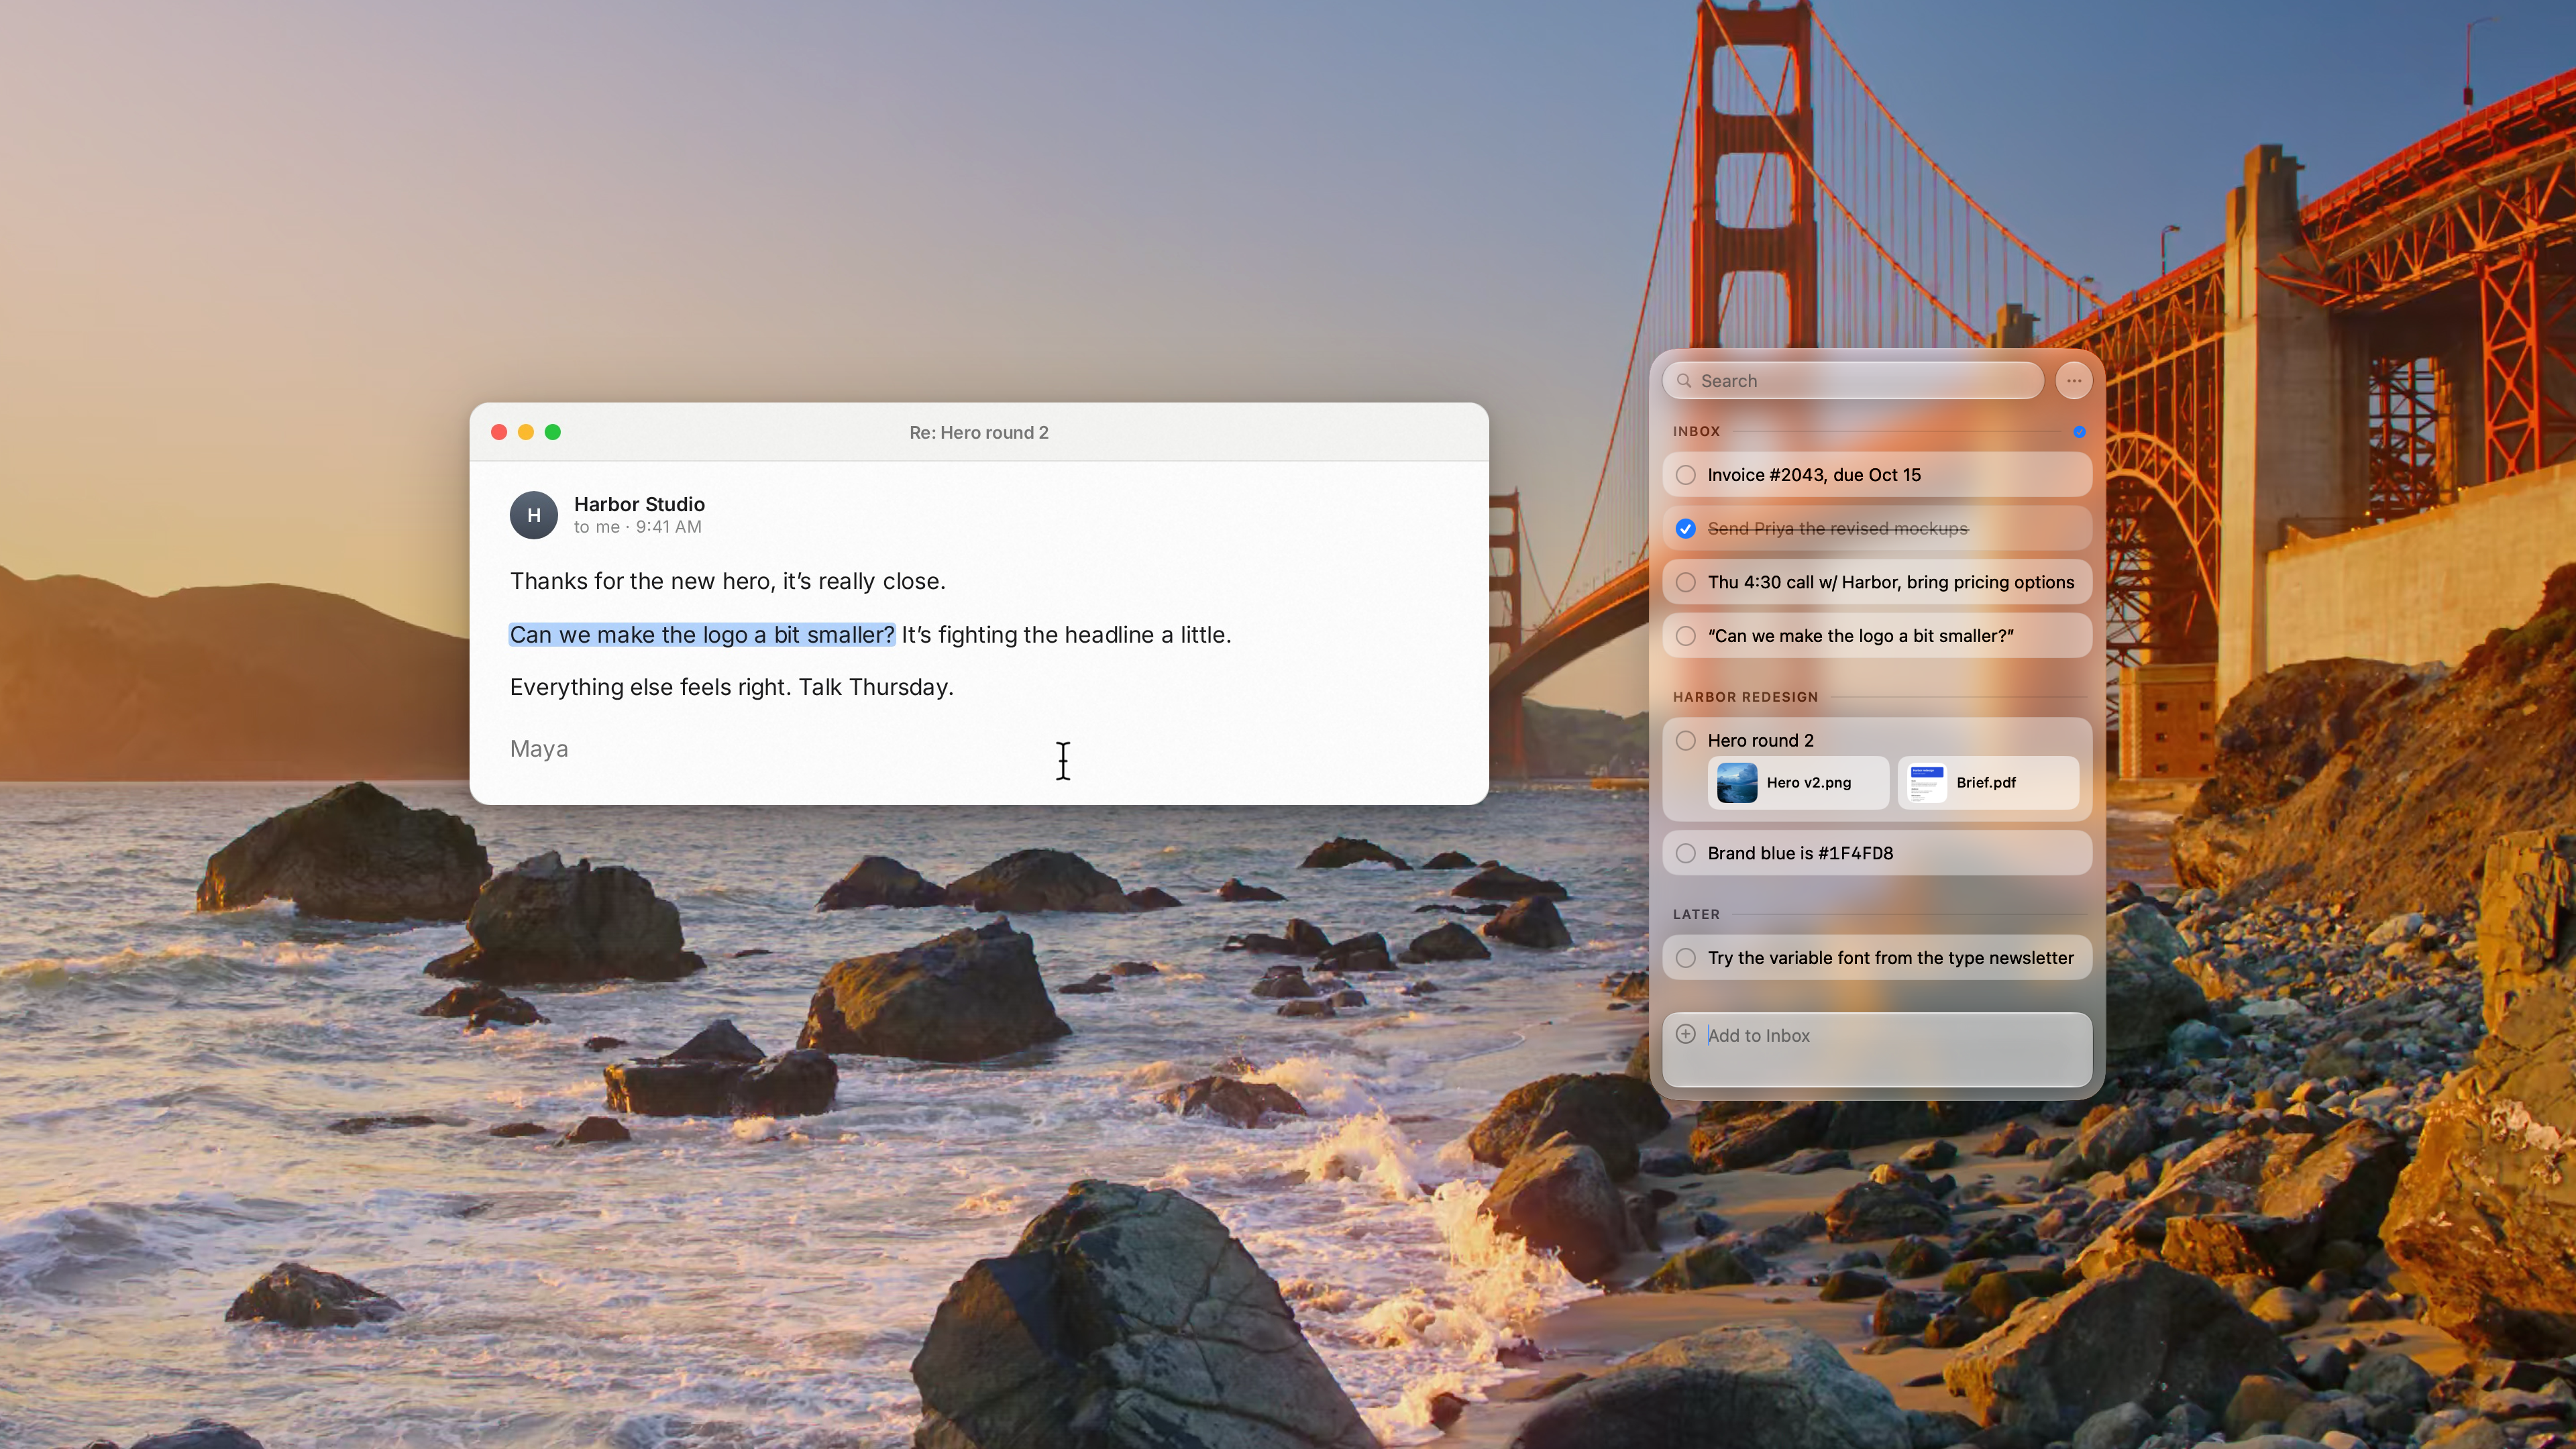The height and width of the screenshot is (1449, 2576).
Task: Select Try the variable font task text
Action: tap(1891, 958)
